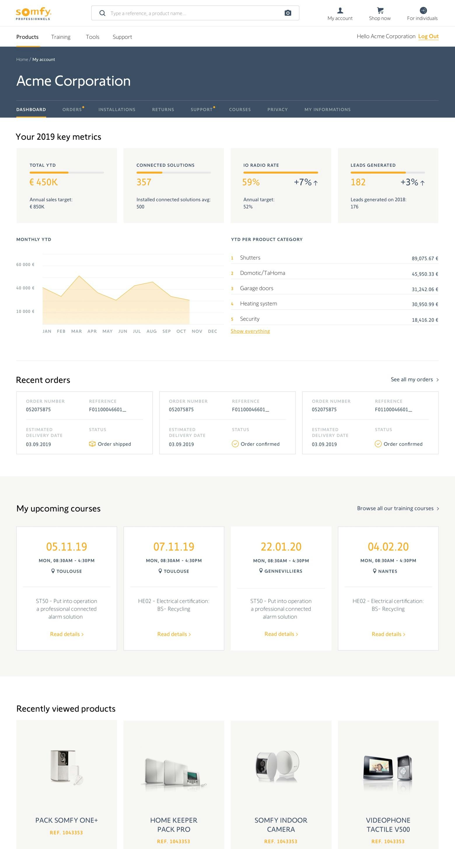This screenshot has width=455, height=849.
Task: Click location pin next to Gennevilliers
Action: 261,571
